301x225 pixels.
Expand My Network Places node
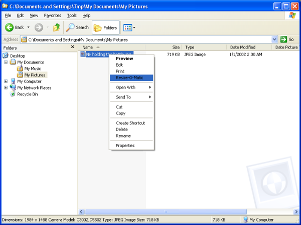(x=6, y=88)
